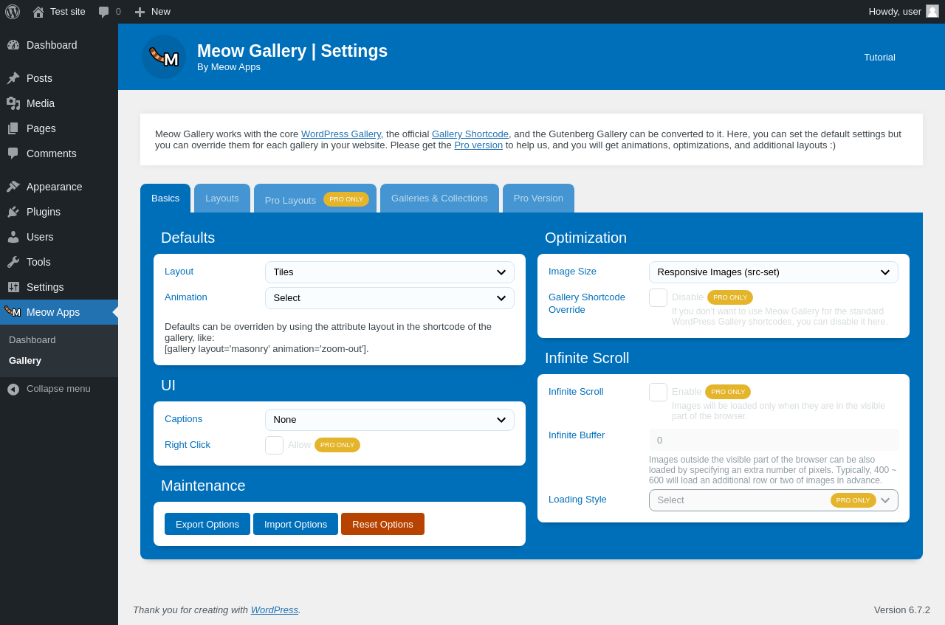
Task: Open the Loading Style dropdown
Action: [x=774, y=500]
